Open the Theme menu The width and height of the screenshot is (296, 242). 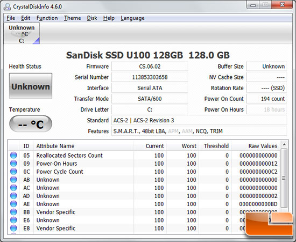click(72, 18)
